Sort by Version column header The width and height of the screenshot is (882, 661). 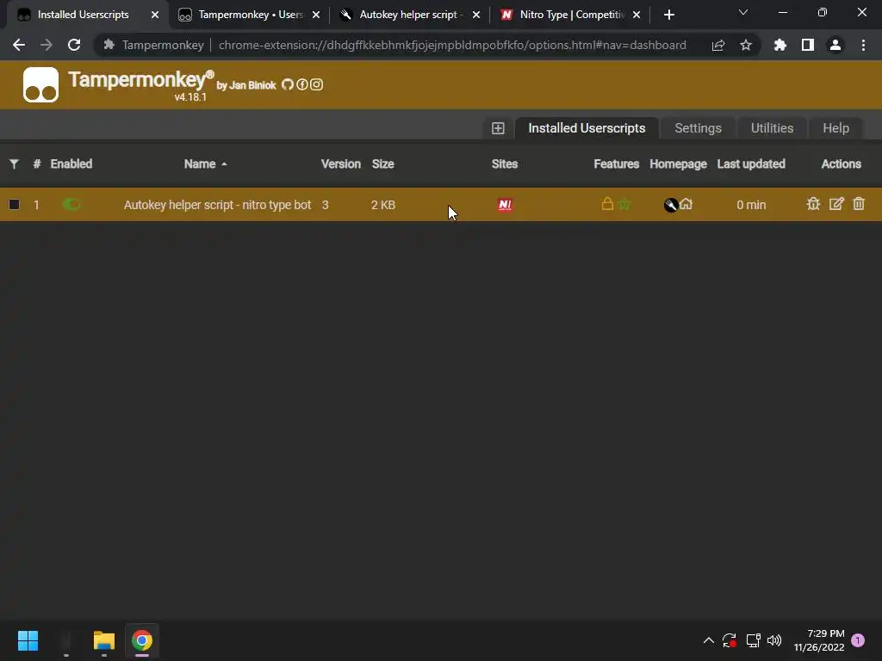[x=341, y=164]
